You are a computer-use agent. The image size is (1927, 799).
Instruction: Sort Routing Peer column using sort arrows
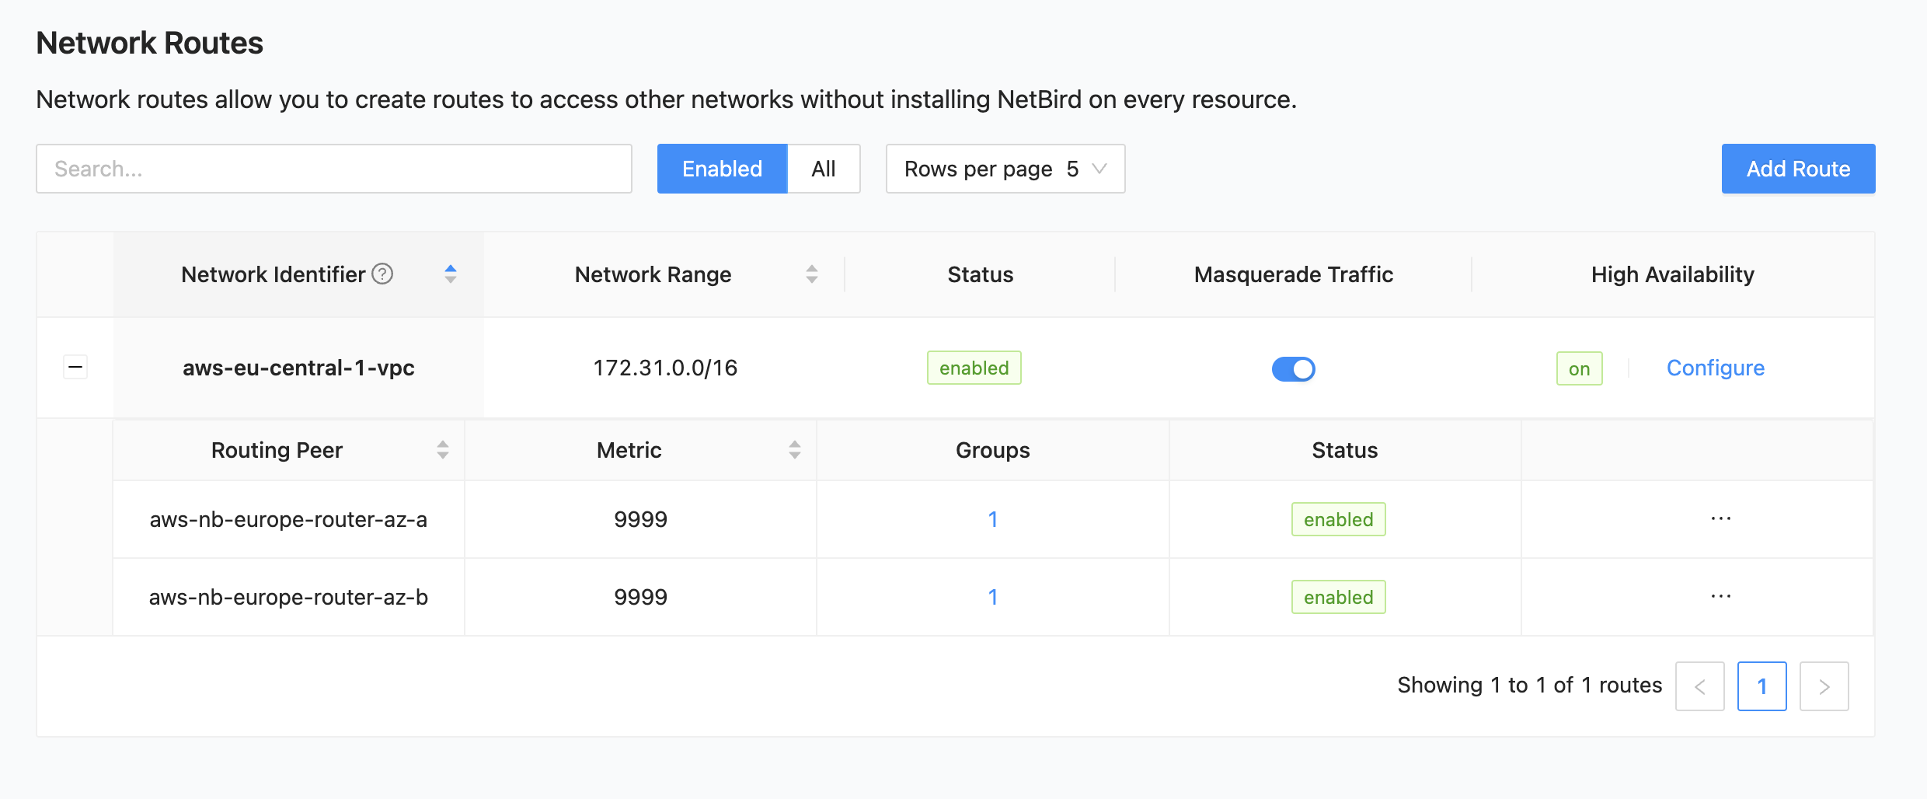[x=442, y=450]
